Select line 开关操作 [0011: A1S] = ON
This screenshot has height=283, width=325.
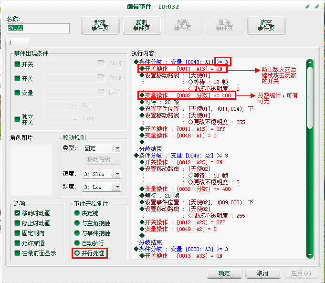point(181,69)
